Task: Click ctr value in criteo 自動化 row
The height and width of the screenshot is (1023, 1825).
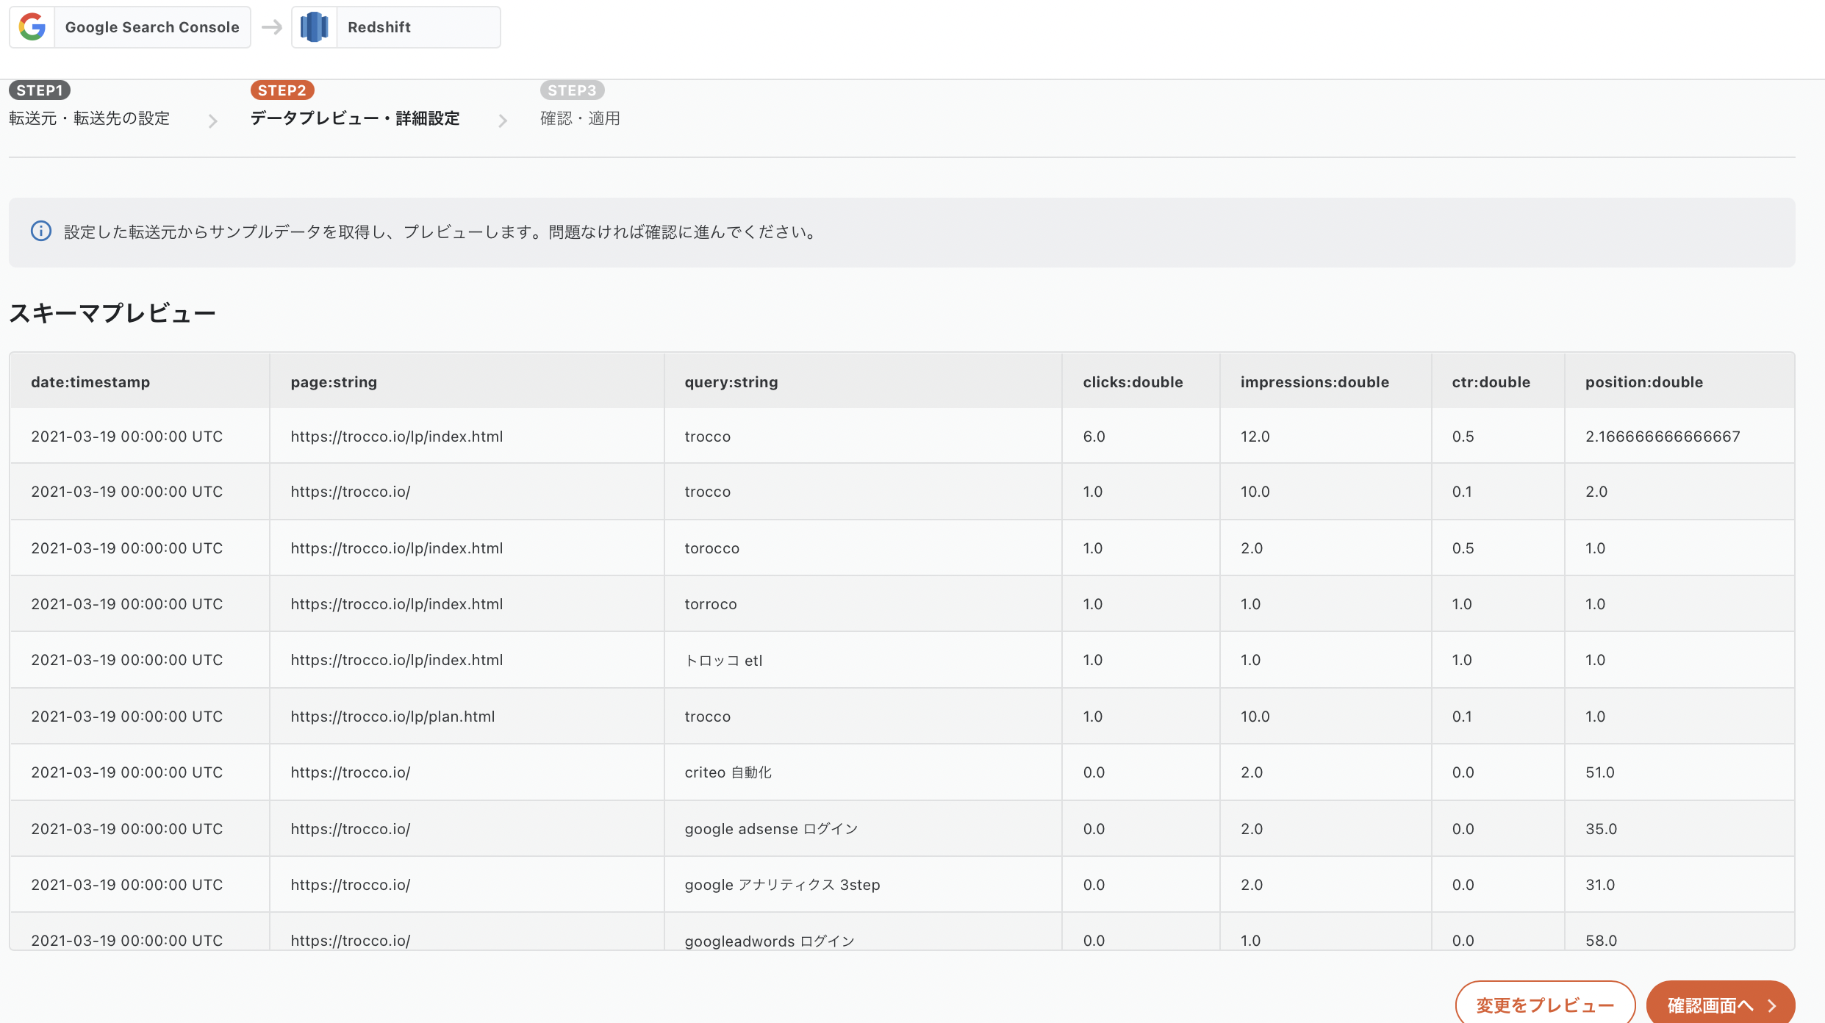Action: pos(1463,772)
